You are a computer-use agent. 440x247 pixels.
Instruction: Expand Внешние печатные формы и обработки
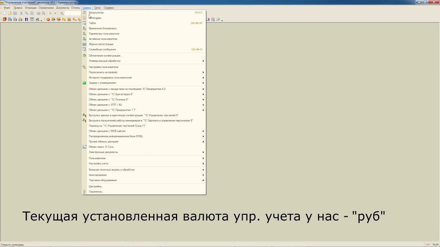[144, 170]
